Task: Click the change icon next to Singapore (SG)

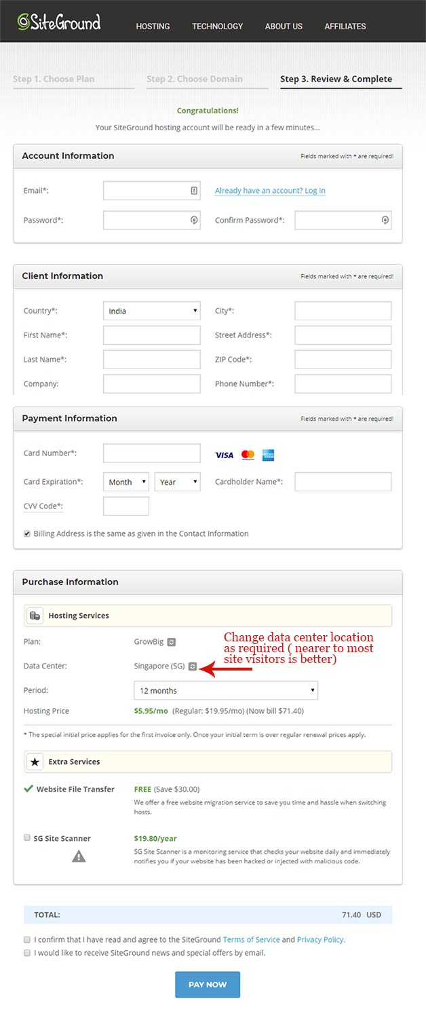Action: (x=193, y=666)
